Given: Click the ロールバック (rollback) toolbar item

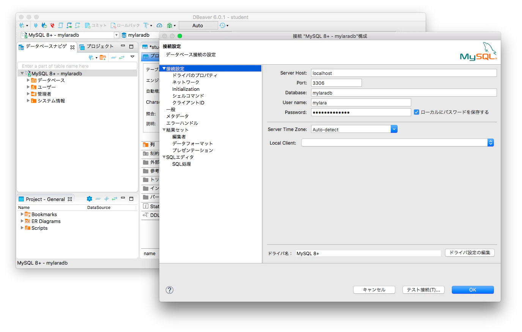Looking at the screenshot, I should (125, 25).
